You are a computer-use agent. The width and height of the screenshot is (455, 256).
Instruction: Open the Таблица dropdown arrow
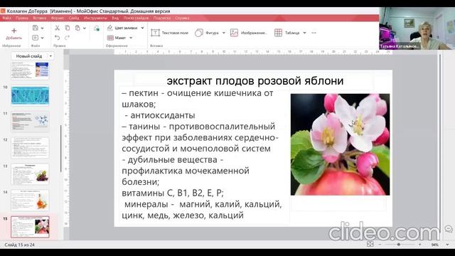[x=304, y=33]
